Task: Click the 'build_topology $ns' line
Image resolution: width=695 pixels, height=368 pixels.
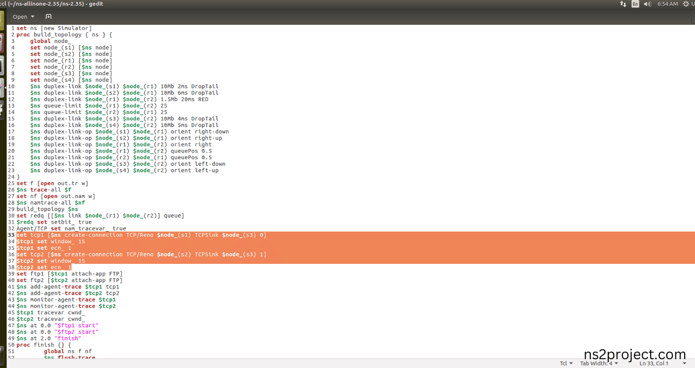Action: [47, 209]
